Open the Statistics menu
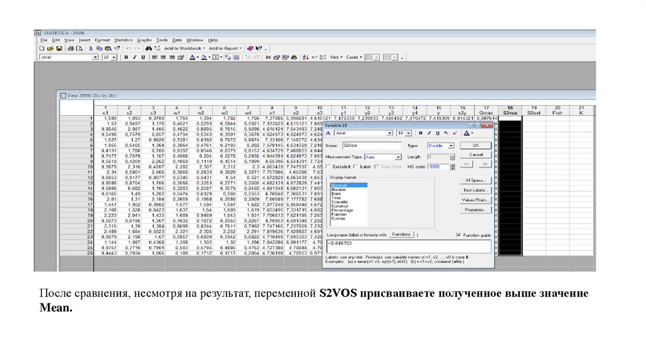The width and height of the screenshot is (646, 362). point(124,40)
